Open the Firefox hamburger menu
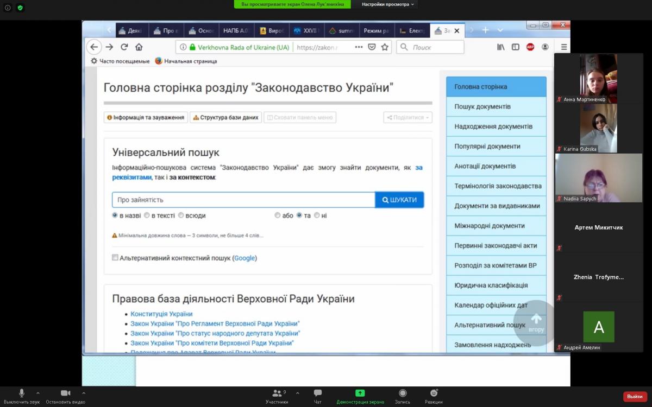The height and width of the screenshot is (407, 652). pos(564,47)
